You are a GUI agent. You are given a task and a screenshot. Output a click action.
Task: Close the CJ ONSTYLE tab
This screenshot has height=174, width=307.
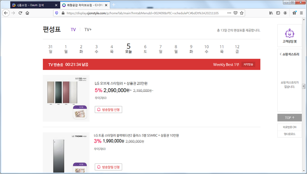point(106,5)
